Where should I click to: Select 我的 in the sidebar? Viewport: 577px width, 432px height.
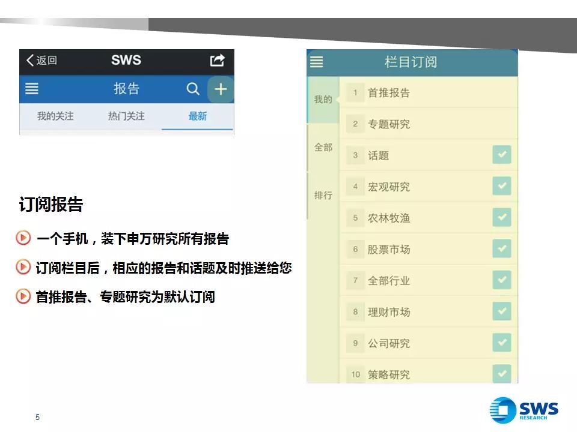(x=323, y=99)
